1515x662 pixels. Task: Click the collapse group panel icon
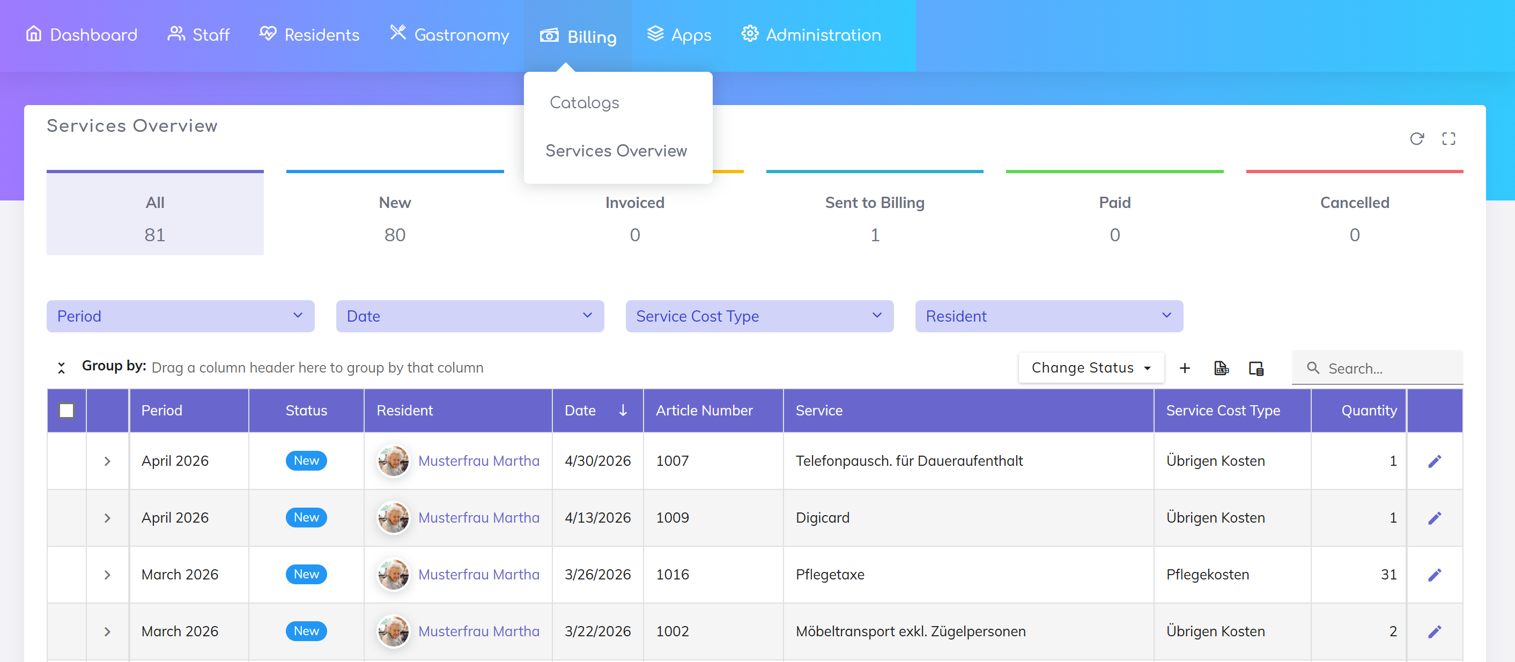click(61, 368)
